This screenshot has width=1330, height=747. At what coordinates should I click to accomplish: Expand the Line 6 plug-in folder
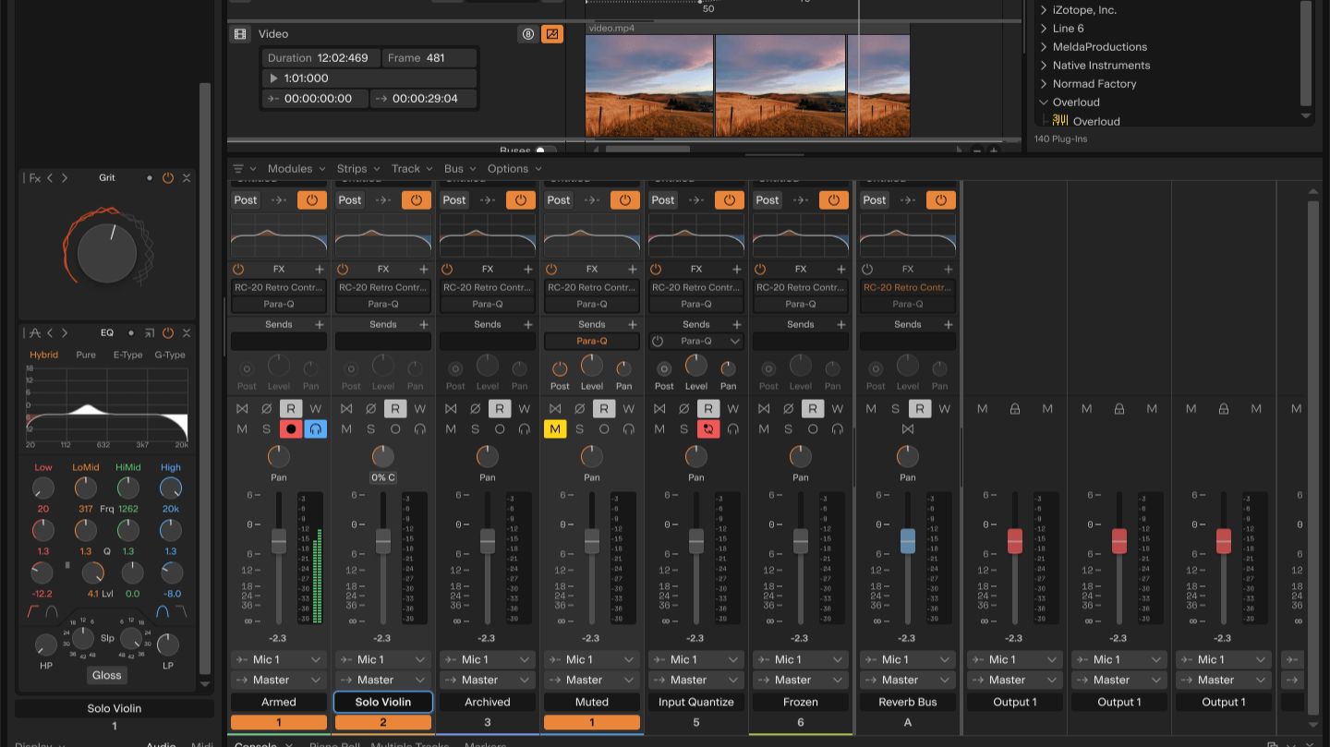point(1044,29)
